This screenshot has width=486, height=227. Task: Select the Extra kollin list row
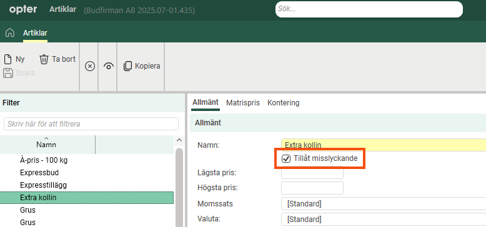coord(87,197)
